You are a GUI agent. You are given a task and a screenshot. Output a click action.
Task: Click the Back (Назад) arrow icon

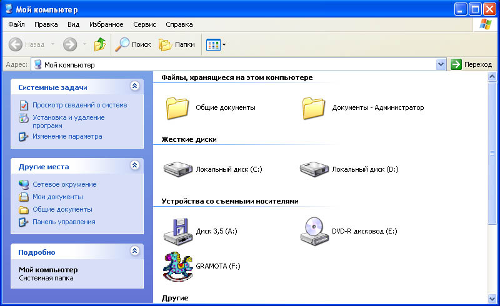(x=15, y=44)
